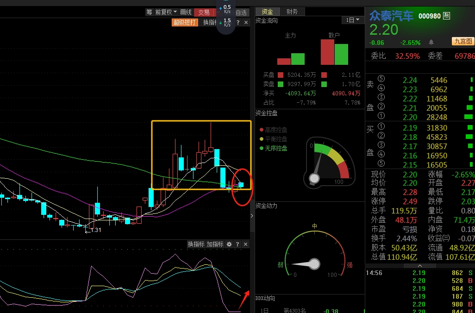Click the 高度控盘 legend item
The image size is (475, 313).
[x=273, y=130]
